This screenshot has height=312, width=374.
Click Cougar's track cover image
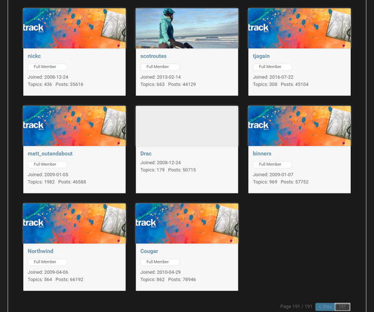tap(187, 223)
